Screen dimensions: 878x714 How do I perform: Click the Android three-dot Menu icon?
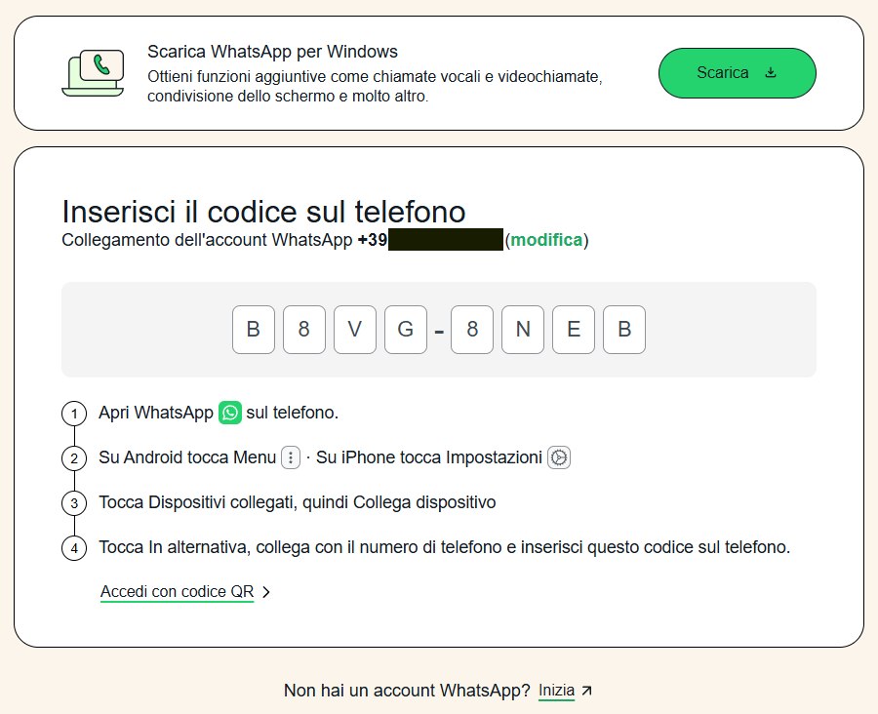pos(289,456)
